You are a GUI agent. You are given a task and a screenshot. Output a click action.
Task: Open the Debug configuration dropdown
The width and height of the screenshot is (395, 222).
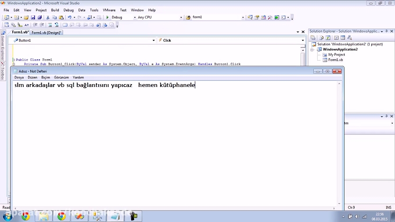coord(135,18)
